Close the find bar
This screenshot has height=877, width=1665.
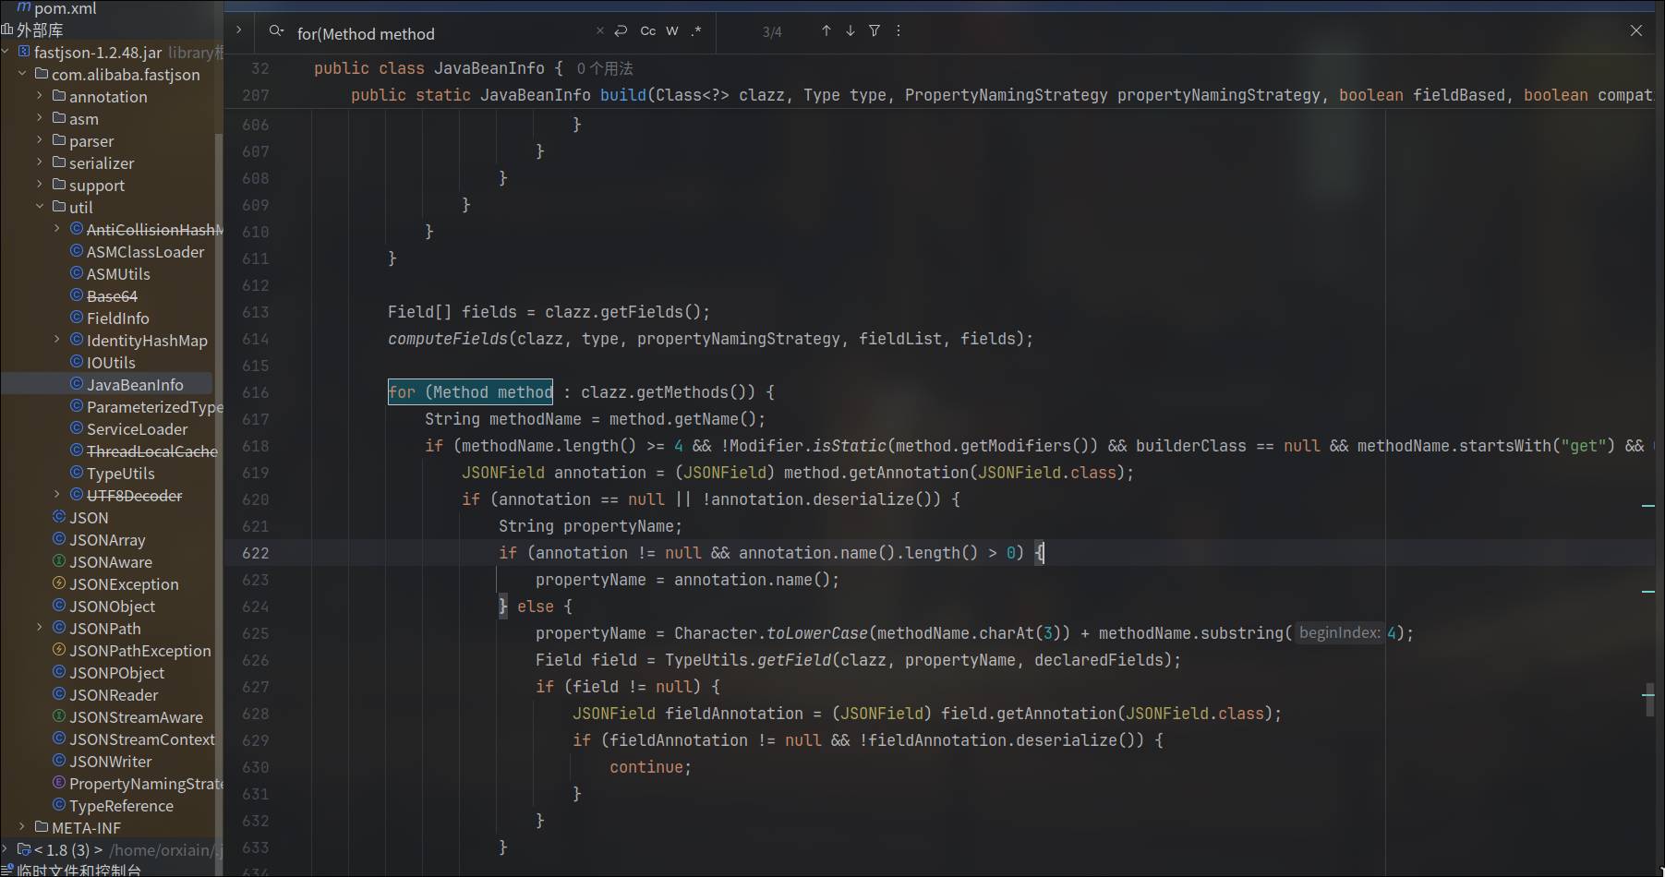[x=1635, y=30]
